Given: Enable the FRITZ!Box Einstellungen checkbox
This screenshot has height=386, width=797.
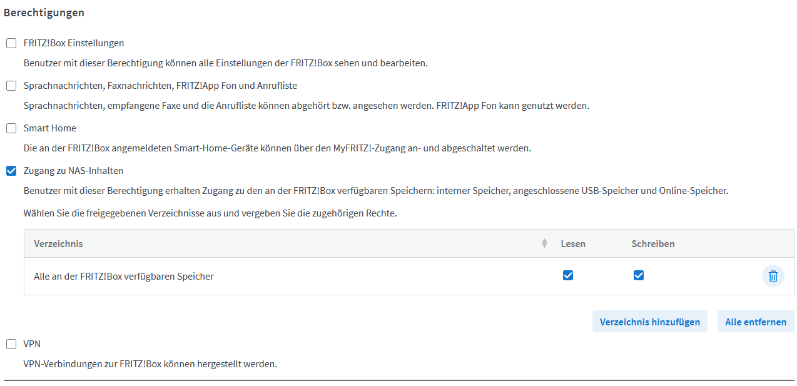Looking at the screenshot, I should point(11,43).
